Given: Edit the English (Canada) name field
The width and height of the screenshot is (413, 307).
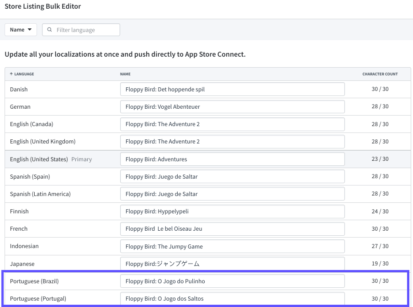Looking at the screenshot, I should [x=232, y=124].
